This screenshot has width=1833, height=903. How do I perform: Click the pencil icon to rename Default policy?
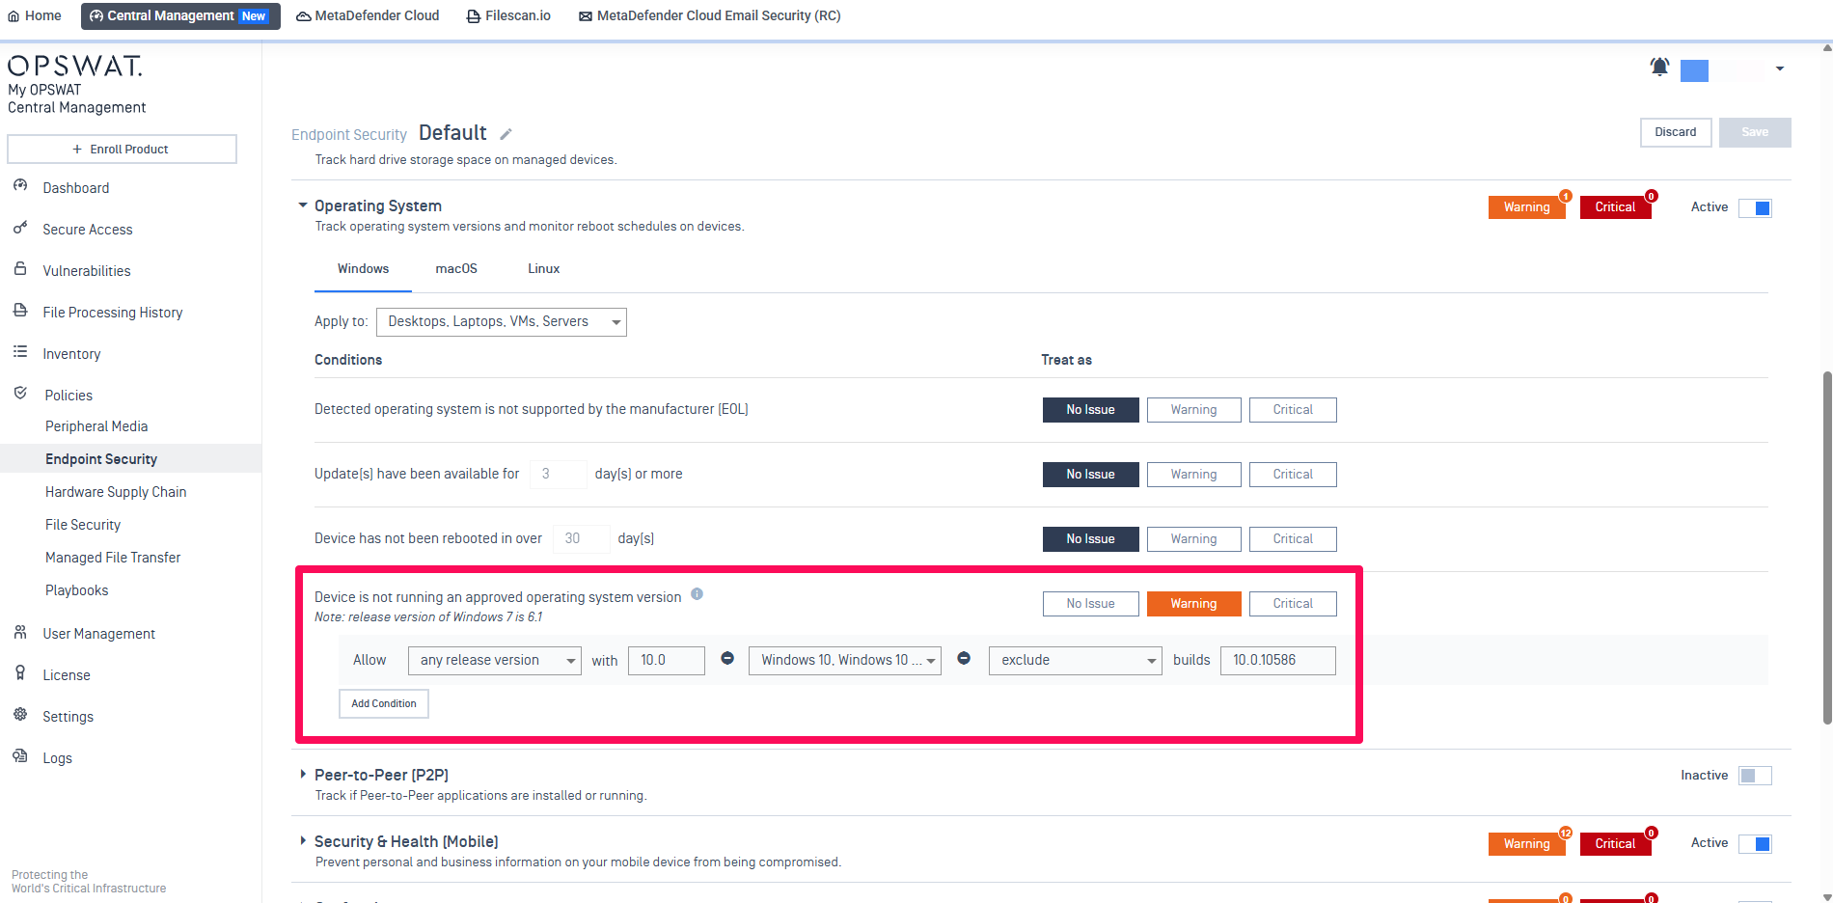(506, 134)
